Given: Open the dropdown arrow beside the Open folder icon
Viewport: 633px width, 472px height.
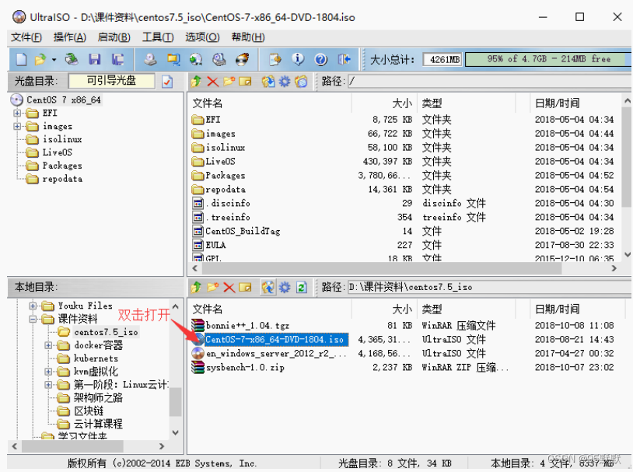Looking at the screenshot, I should pyautogui.click(x=54, y=60).
